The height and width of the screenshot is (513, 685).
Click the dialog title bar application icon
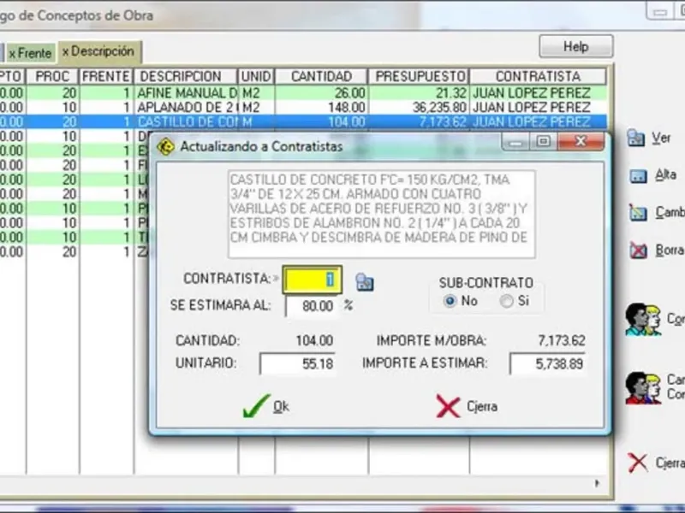pyautogui.click(x=165, y=146)
